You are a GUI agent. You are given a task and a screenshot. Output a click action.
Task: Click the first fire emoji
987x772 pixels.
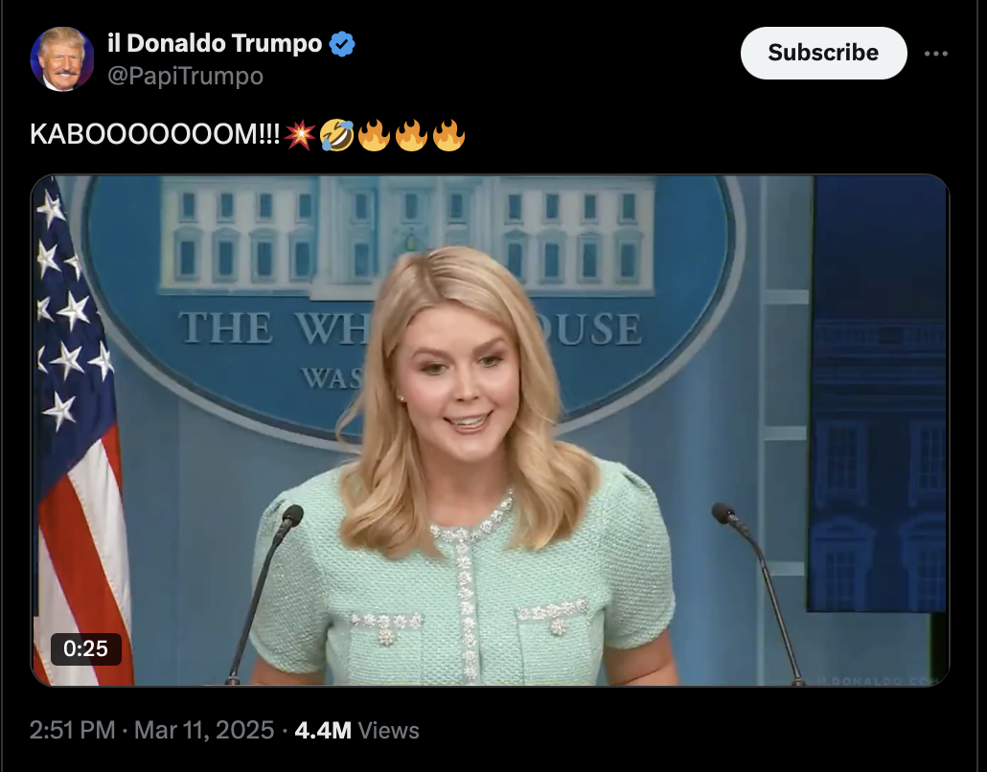tap(374, 135)
